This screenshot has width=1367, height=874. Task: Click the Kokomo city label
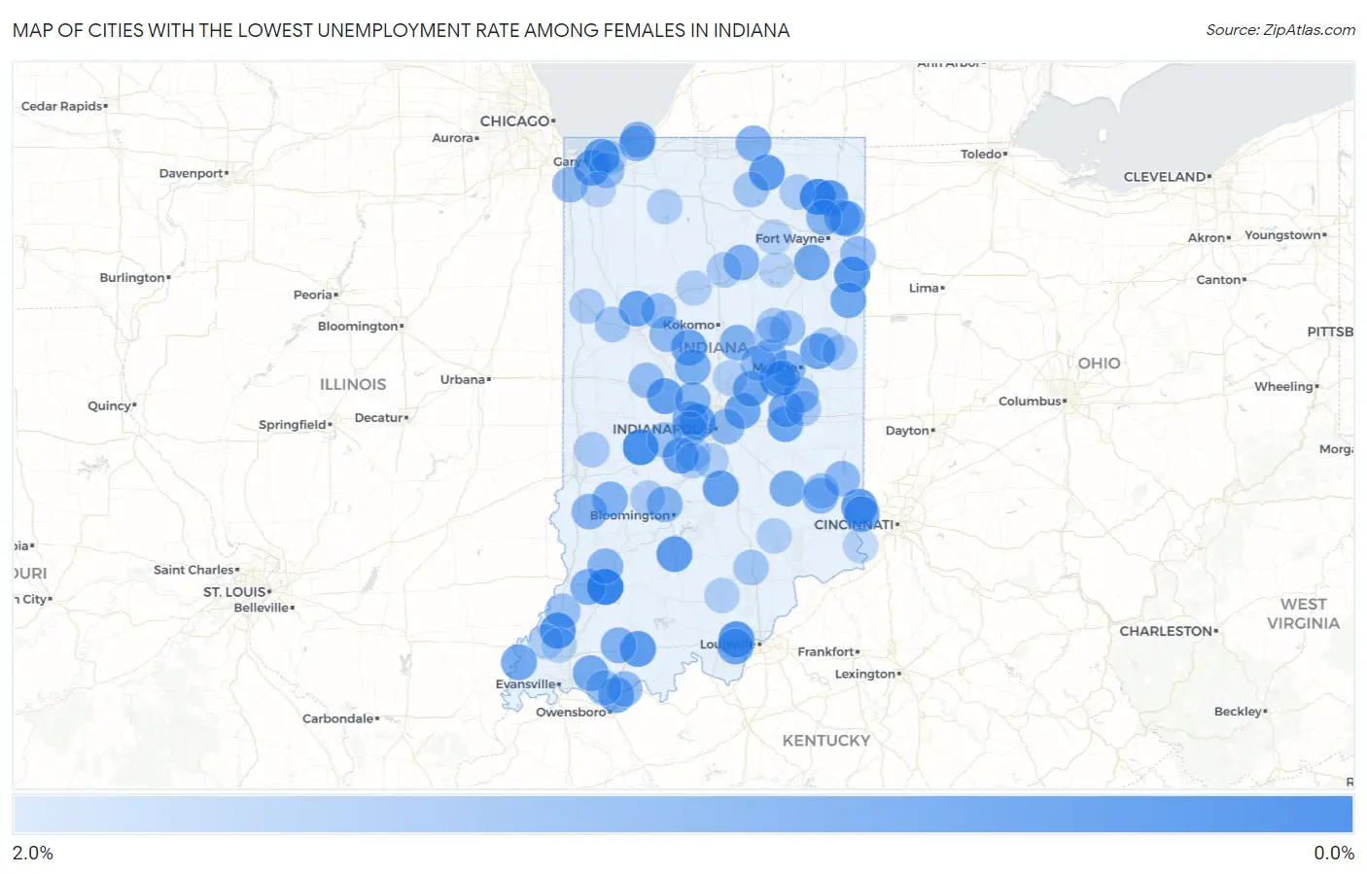point(689,325)
